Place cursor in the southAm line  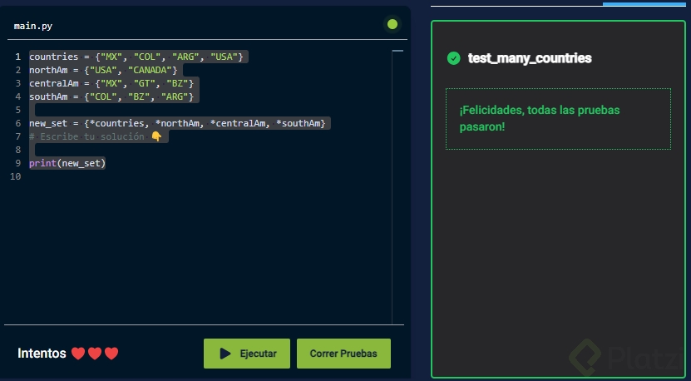point(111,96)
